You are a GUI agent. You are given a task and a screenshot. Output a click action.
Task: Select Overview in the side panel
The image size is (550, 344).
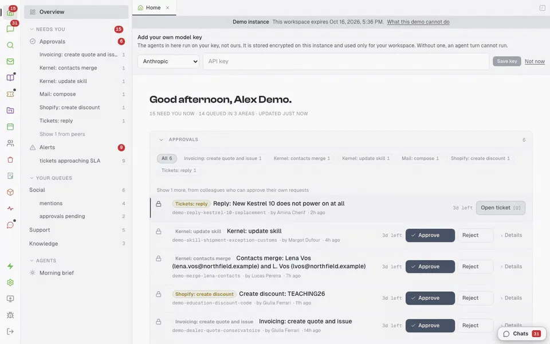pyautogui.click(x=76, y=12)
